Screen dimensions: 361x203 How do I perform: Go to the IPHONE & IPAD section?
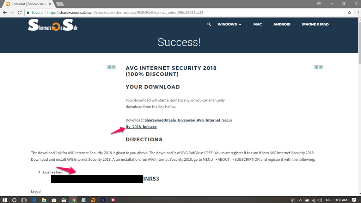[315, 24]
